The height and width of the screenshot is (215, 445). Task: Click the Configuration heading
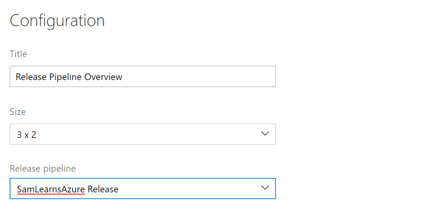[x=57, y=20]
